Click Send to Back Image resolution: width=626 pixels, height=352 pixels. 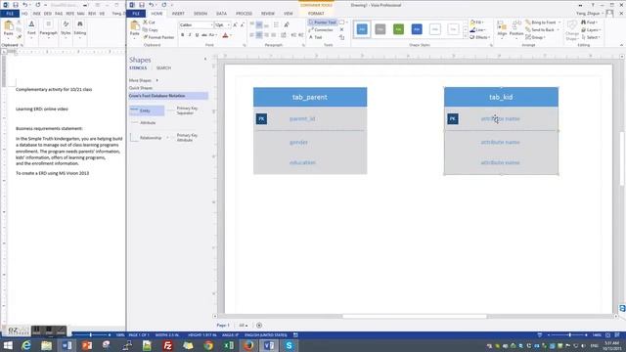tap(542, 30)
